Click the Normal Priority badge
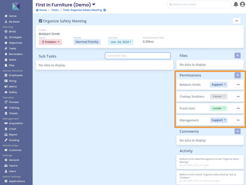This screenshot has width=246, height=185. point(87,42)
